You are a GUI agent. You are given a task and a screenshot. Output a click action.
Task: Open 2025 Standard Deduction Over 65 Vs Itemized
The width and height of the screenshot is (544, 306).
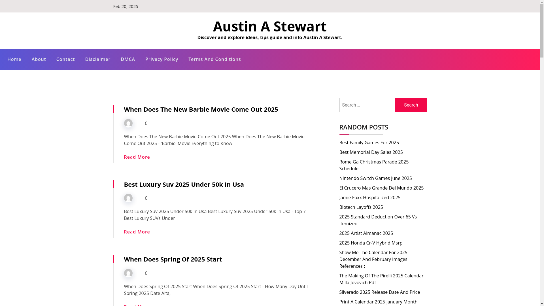tap(378, 220)
